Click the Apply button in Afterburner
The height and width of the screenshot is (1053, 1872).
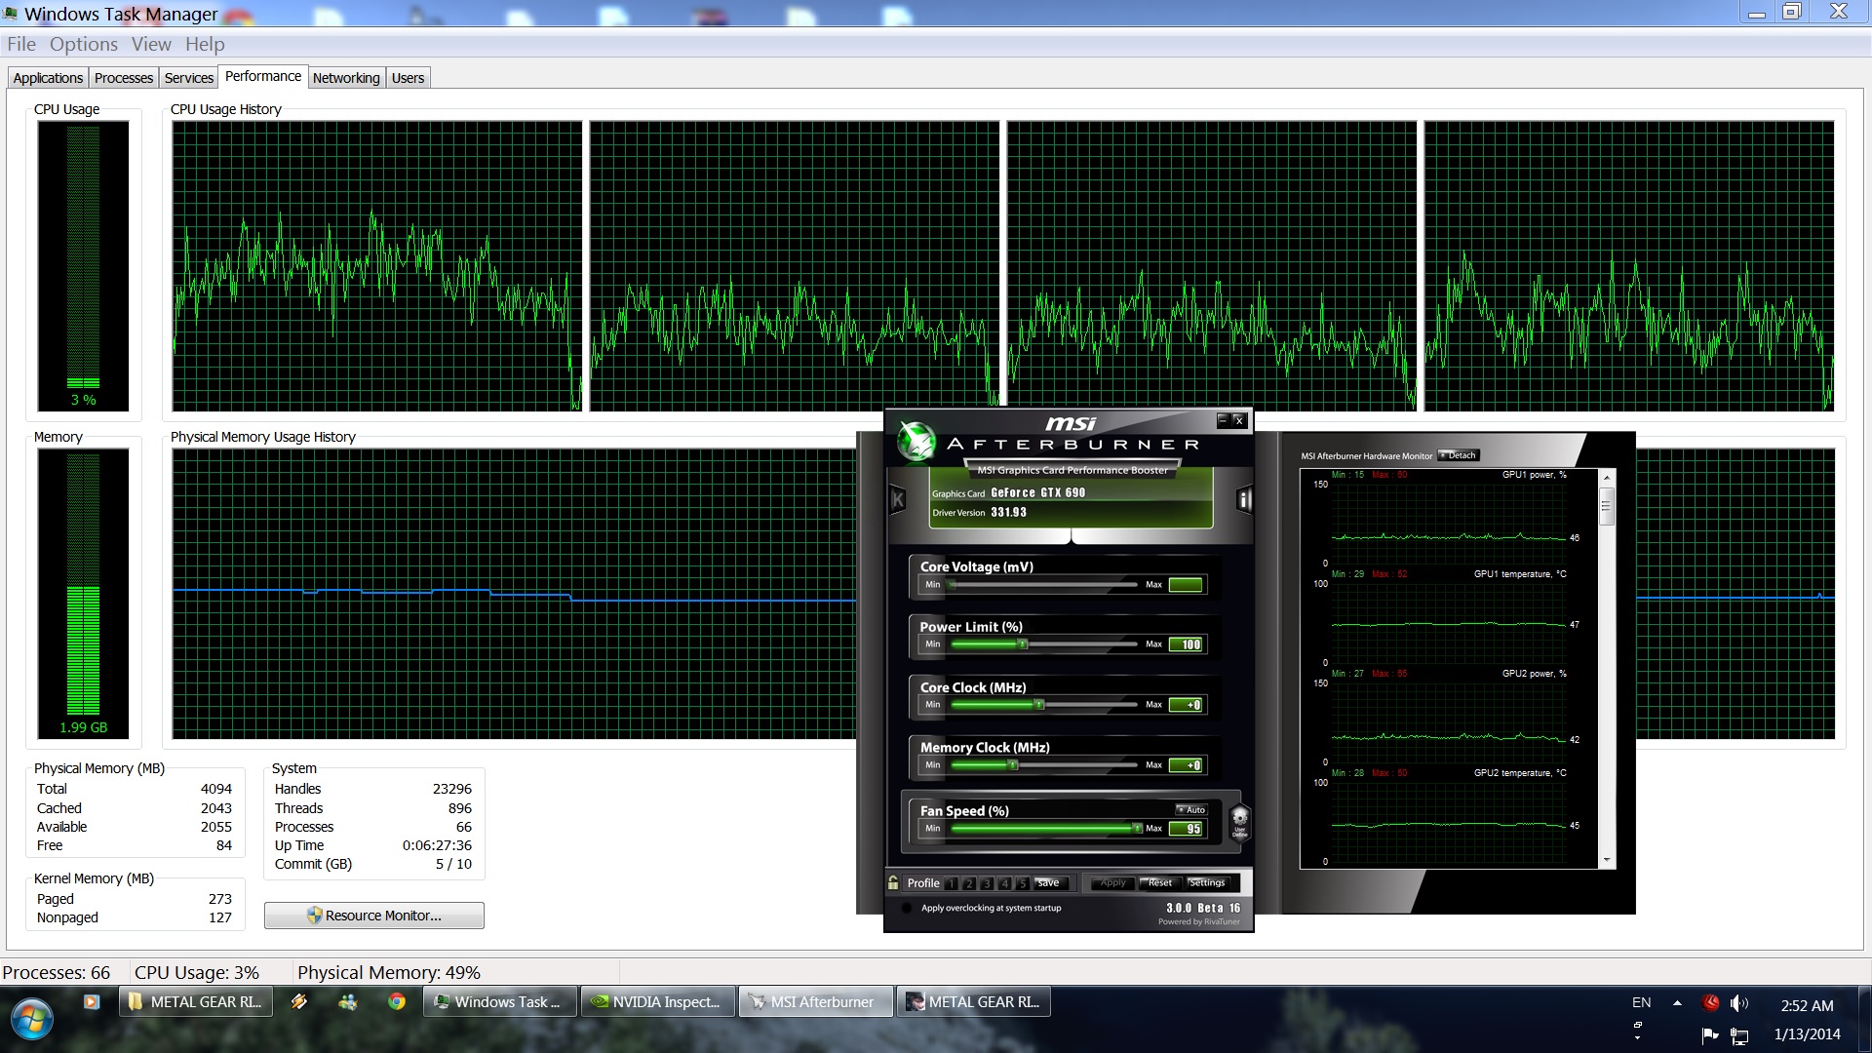[1107, 882]
